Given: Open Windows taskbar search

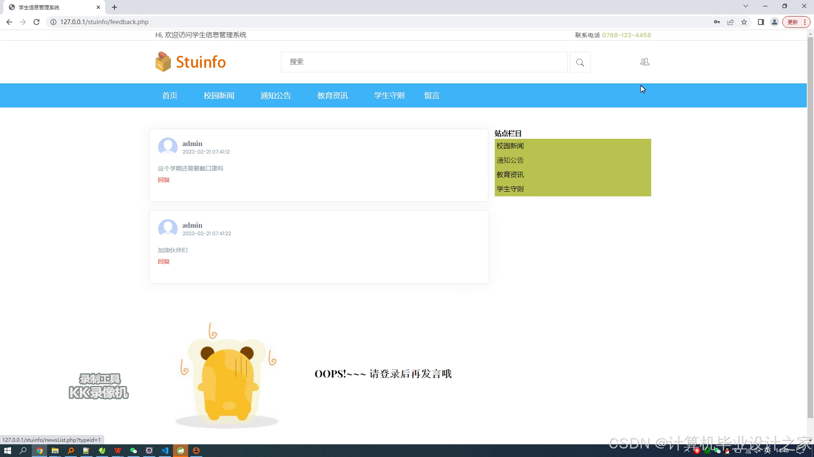Looking at the screenshot, I should [x=23, y=451].
